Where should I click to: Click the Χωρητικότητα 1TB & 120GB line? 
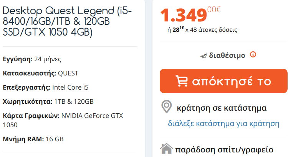pyautogui.click(x=48, y=101)
